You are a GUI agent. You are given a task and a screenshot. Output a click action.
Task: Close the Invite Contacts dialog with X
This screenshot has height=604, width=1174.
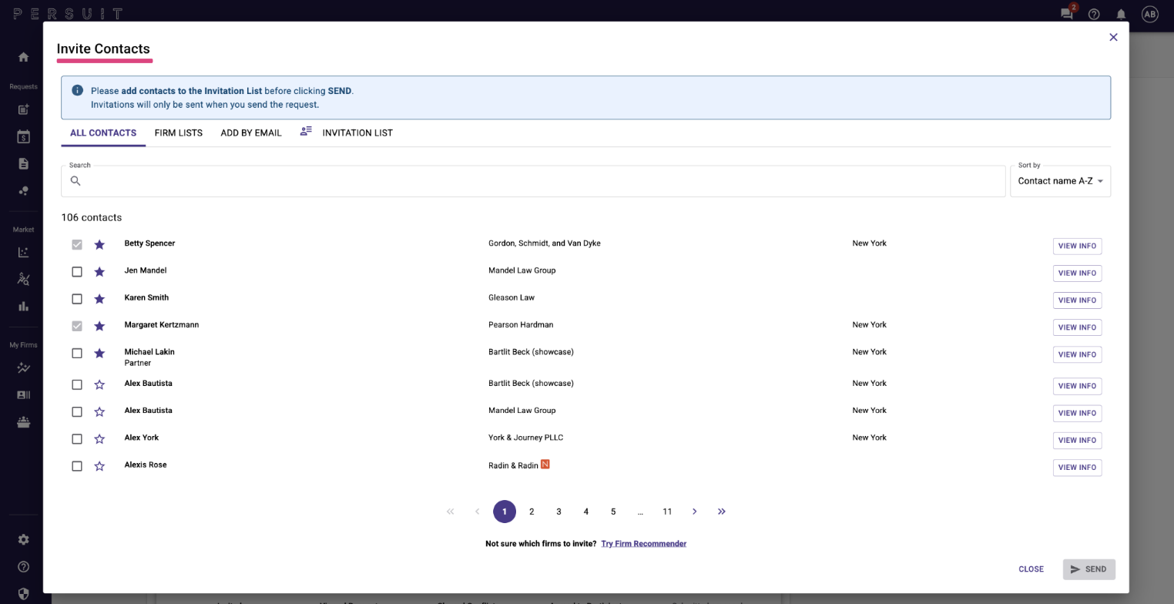tap(1113, 37)
